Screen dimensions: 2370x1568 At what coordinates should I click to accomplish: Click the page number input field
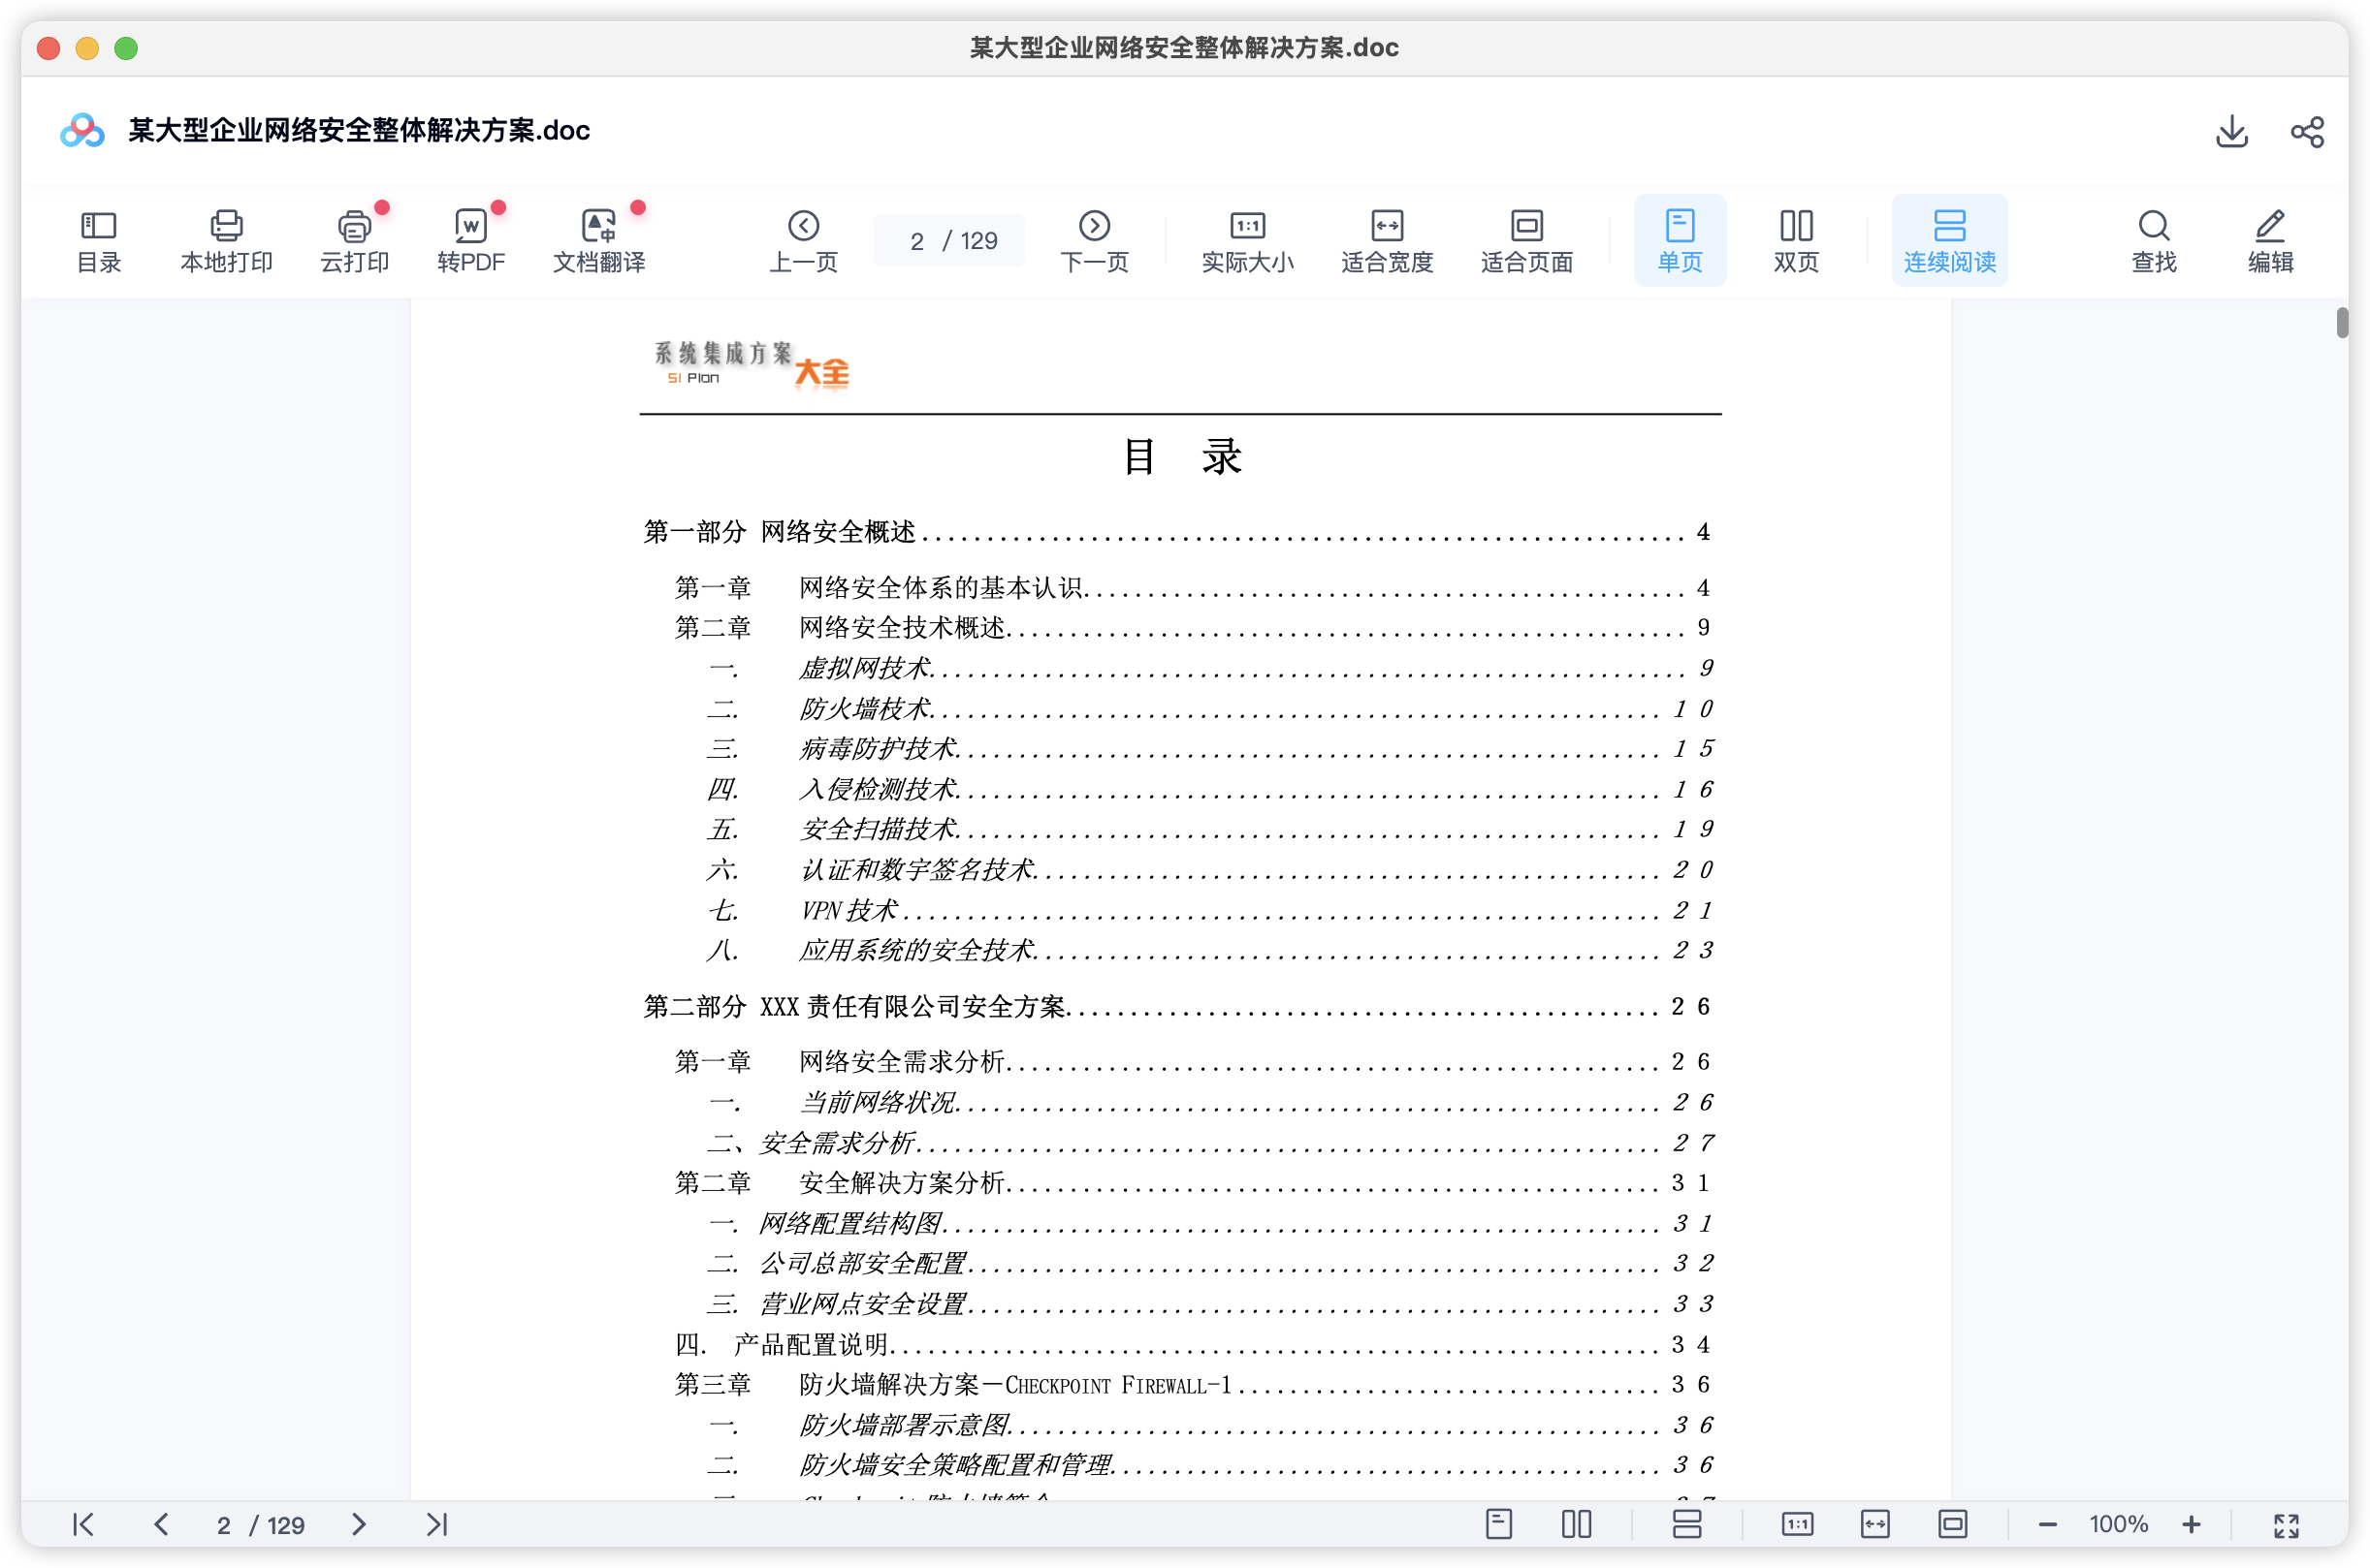947,240
